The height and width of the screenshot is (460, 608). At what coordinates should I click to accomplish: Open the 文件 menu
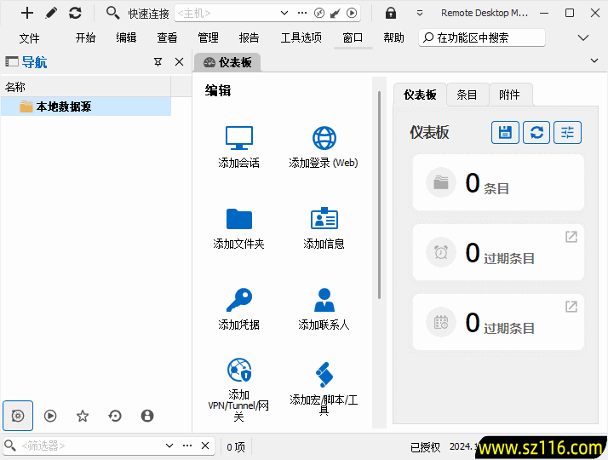[x=30, y=38]
